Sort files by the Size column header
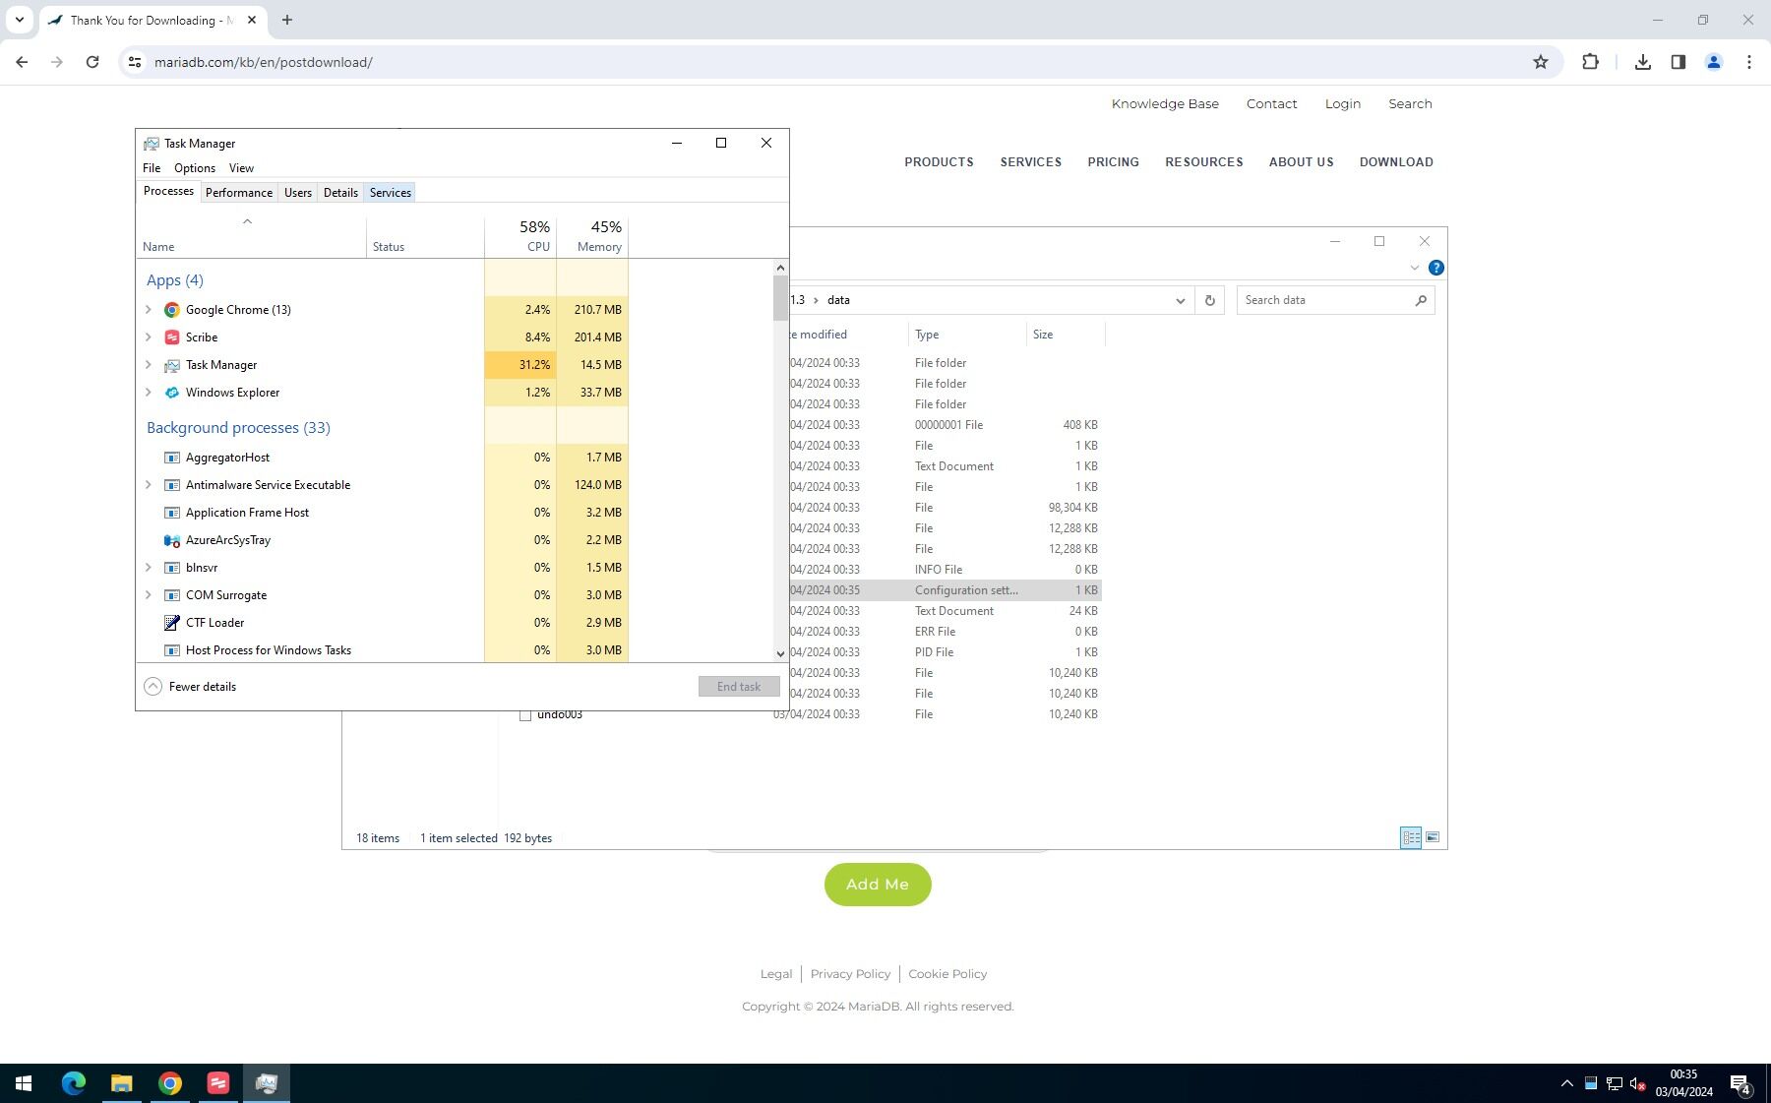Screen dimensions: 1771x1103 (1066, 335)
